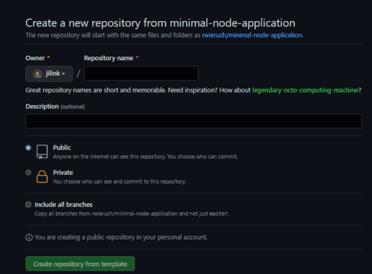This screenshot has width=372, height=274.
Task: Open the Owner jilink dropdown
Action: click(49, 74)
